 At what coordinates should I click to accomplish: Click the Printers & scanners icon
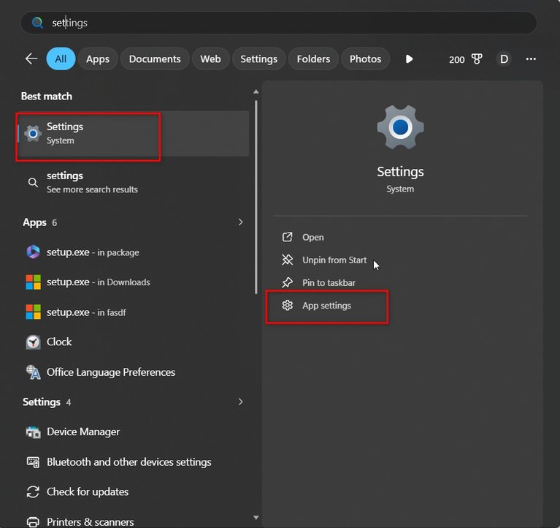(x=33, y=521)
